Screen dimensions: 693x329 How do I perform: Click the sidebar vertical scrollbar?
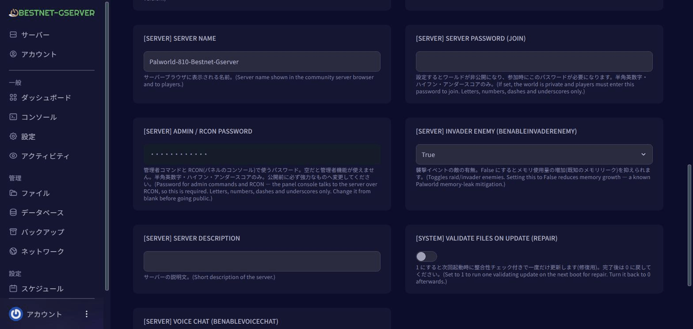pyautogui.click(x=107, y=146)
